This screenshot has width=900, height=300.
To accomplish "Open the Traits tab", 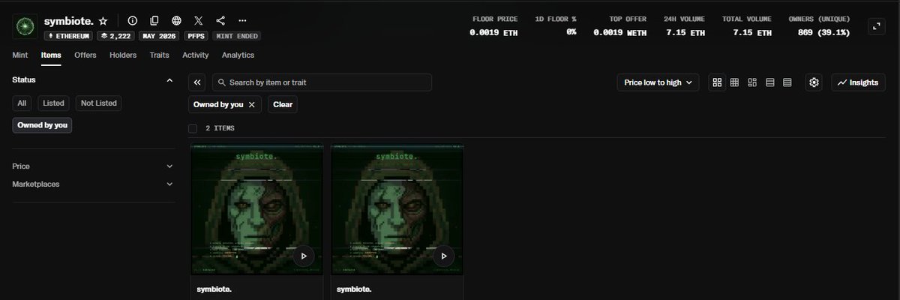I will pyautogui.click(x=160, y=55).
